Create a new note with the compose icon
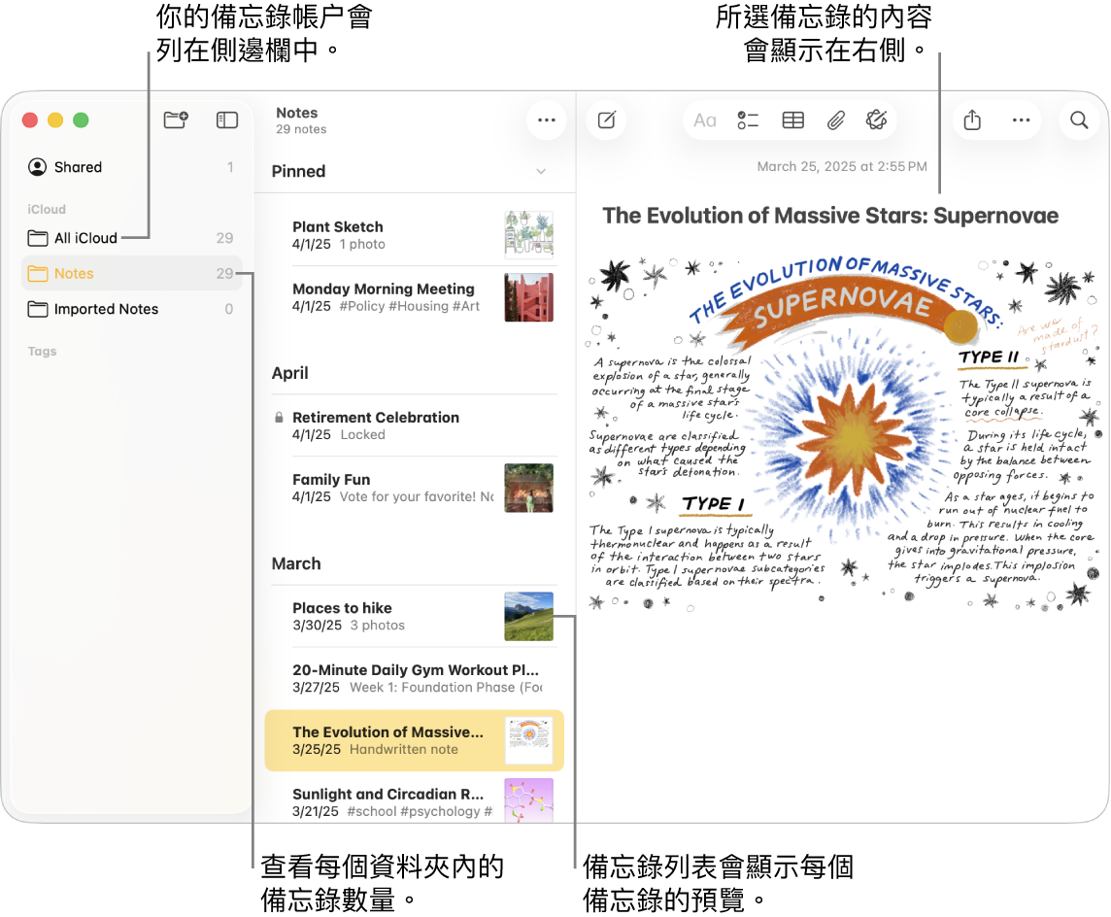Viewport: 1111px width, 917px height. (606, 119)
